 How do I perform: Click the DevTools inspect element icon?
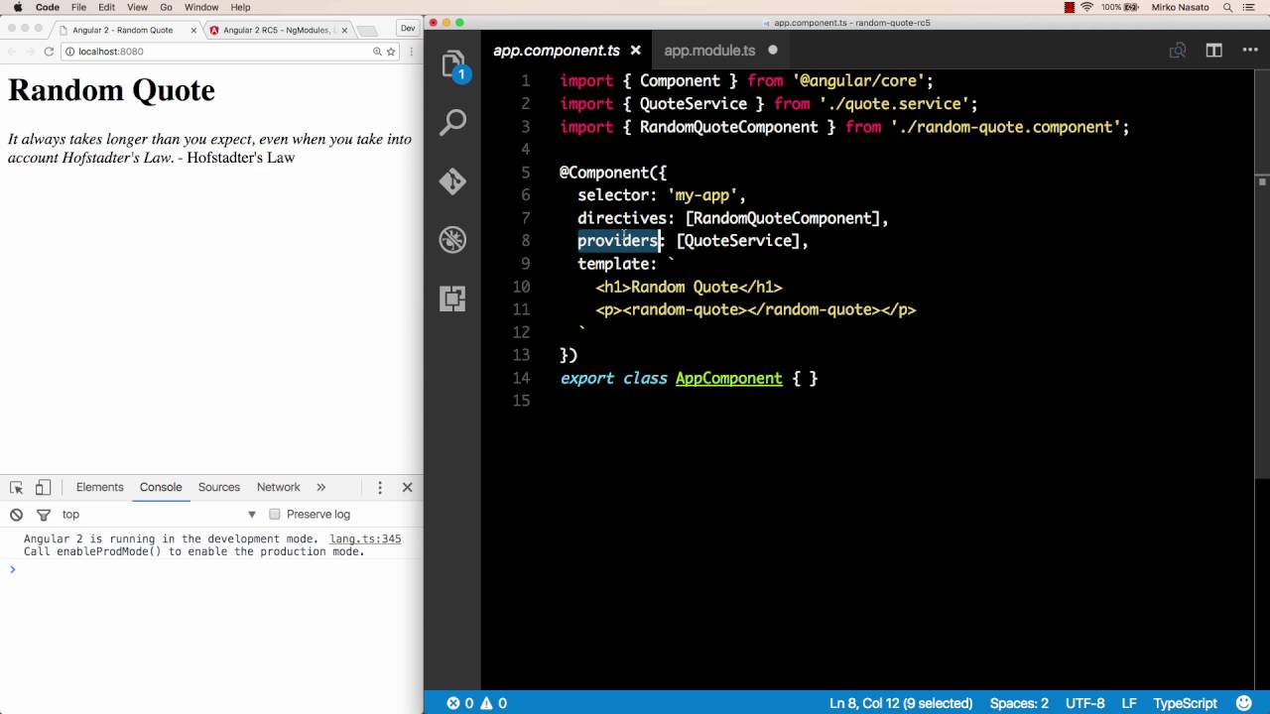click(16, 488)
